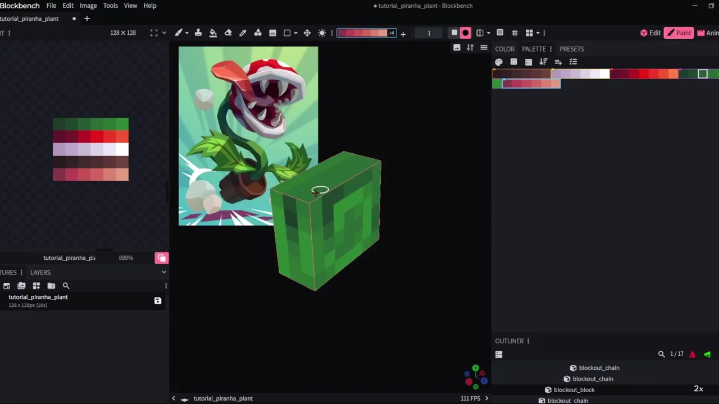Click the brush size field showing 1
This screenshot has height=404, width=719.
click(x=429, y=33)
